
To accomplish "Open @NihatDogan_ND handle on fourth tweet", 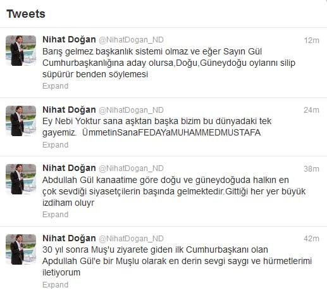I will point(131,239).
